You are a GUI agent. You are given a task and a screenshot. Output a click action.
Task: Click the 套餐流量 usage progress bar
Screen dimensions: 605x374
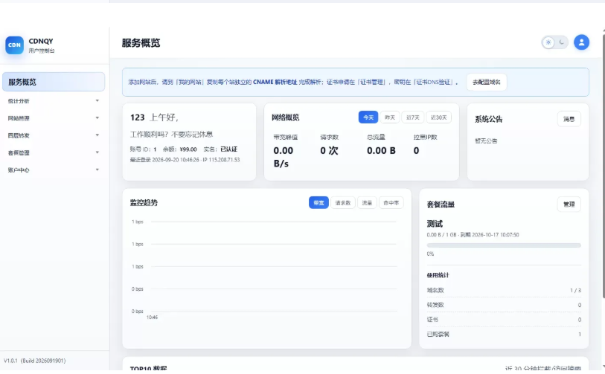click(504, 245)
